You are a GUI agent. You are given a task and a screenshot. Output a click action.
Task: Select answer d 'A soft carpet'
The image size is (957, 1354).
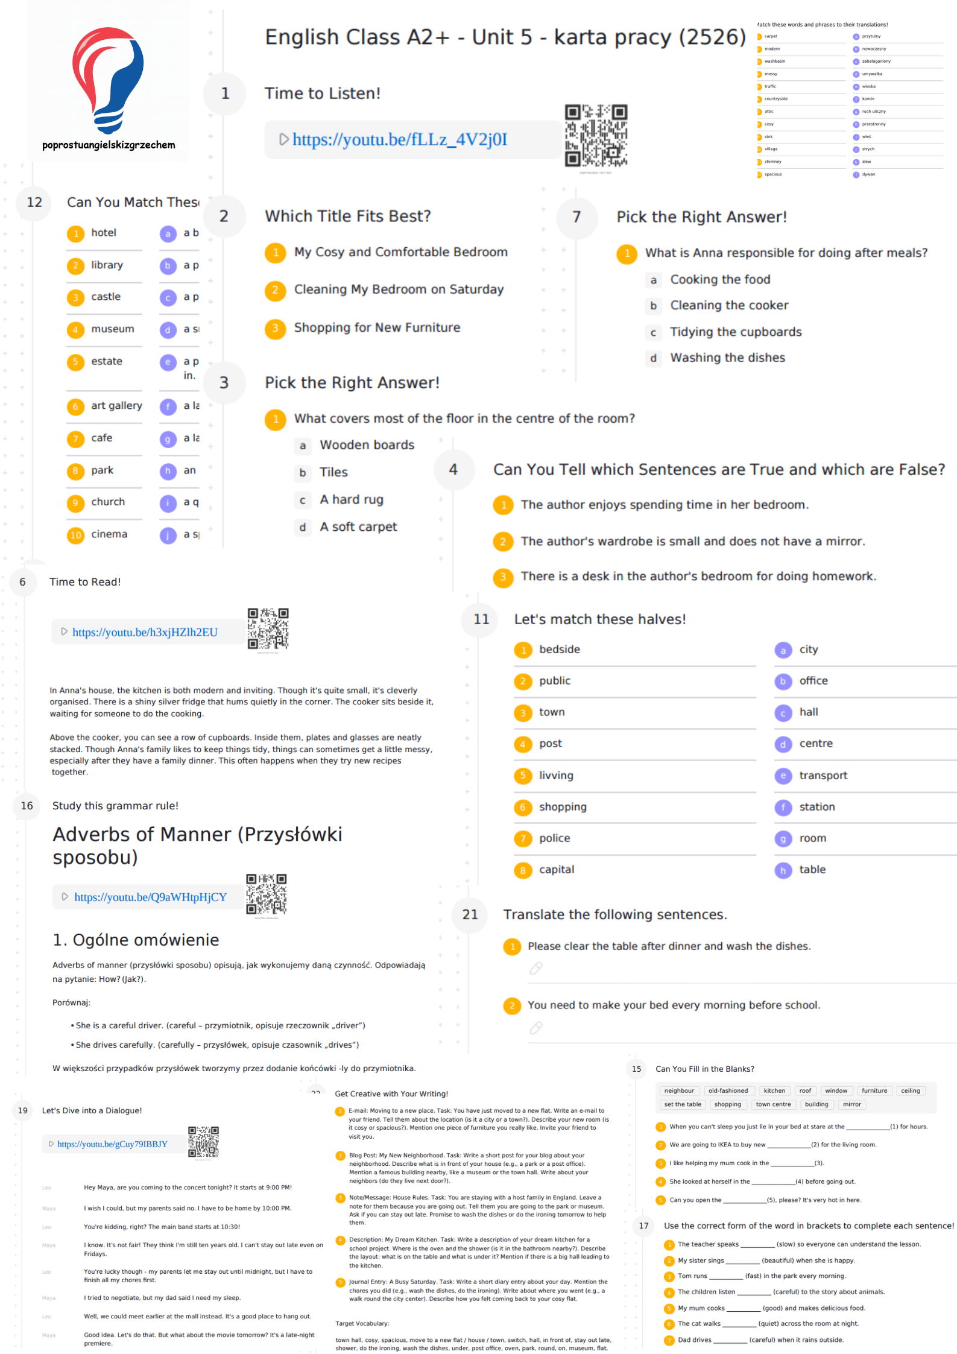pos(358,527)
